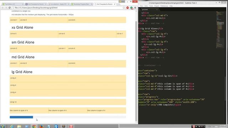Click the 'lg Grid Alone' heading

[x=22, y=72]
